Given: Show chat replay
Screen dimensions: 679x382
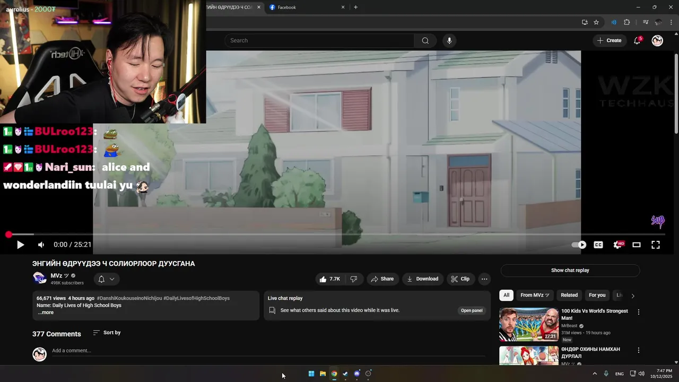Looking at the screenshot, I should pos(570,270).
